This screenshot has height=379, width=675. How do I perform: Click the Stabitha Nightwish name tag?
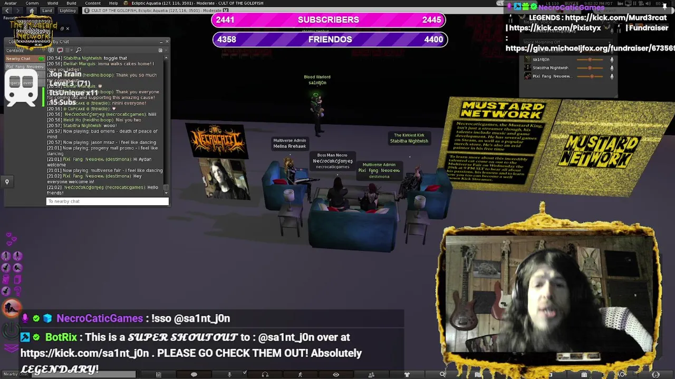[409, 138]
